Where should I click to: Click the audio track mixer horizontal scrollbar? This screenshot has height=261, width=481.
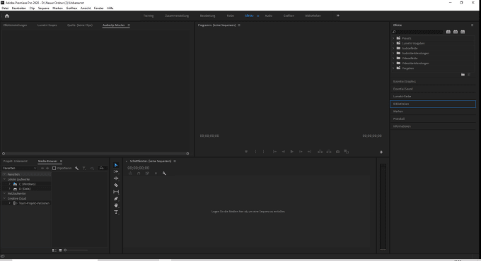coord(95,154)
